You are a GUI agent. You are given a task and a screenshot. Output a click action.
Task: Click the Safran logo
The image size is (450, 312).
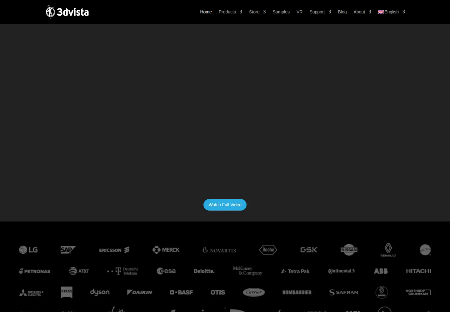343,292
